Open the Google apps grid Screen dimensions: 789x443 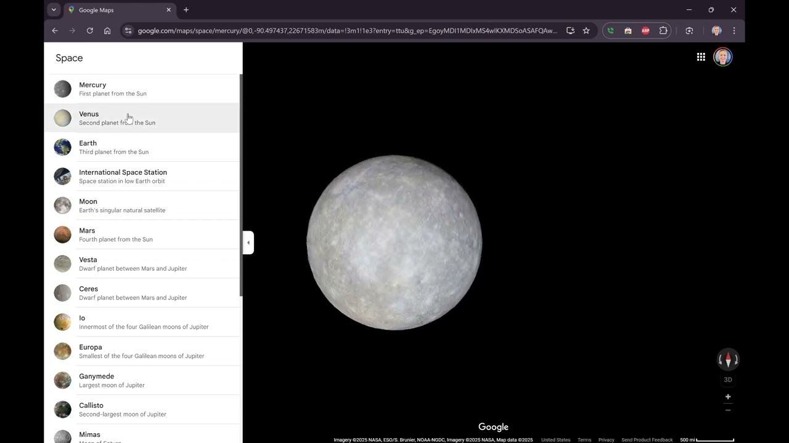point(701,57)
